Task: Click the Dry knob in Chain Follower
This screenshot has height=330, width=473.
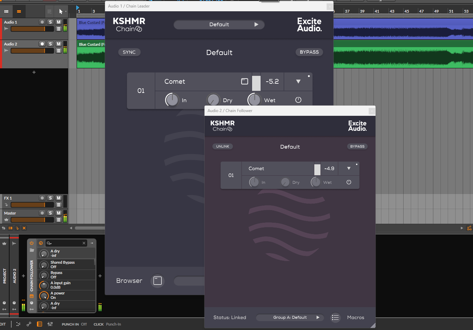Action: click(x=285, y=182)
